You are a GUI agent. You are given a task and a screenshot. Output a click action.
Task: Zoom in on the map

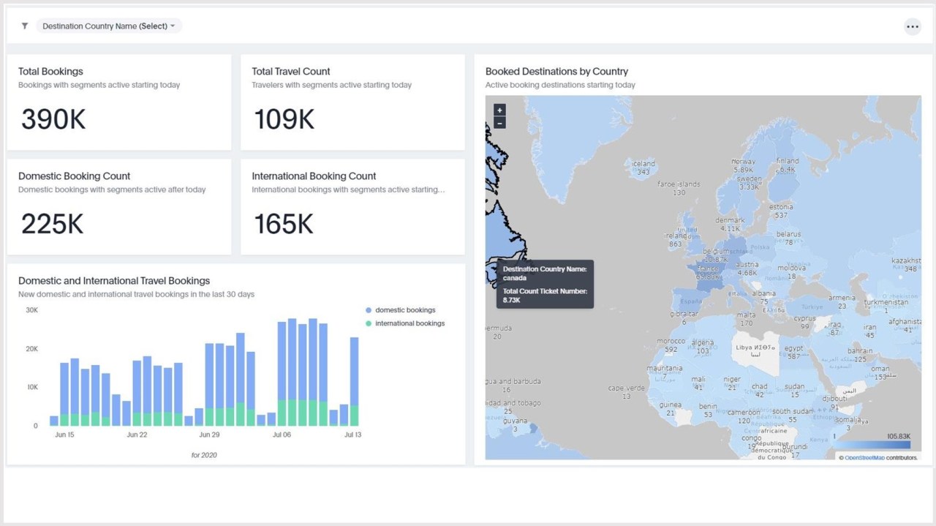click(499, 110)
